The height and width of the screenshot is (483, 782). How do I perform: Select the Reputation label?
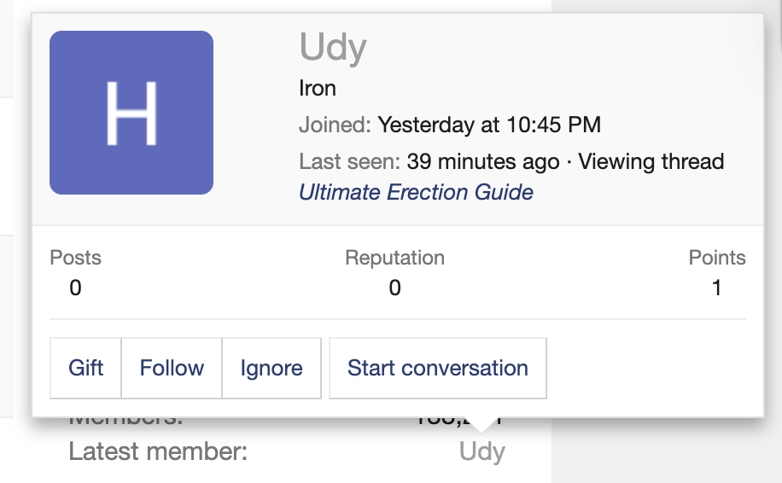coord(394,258)
